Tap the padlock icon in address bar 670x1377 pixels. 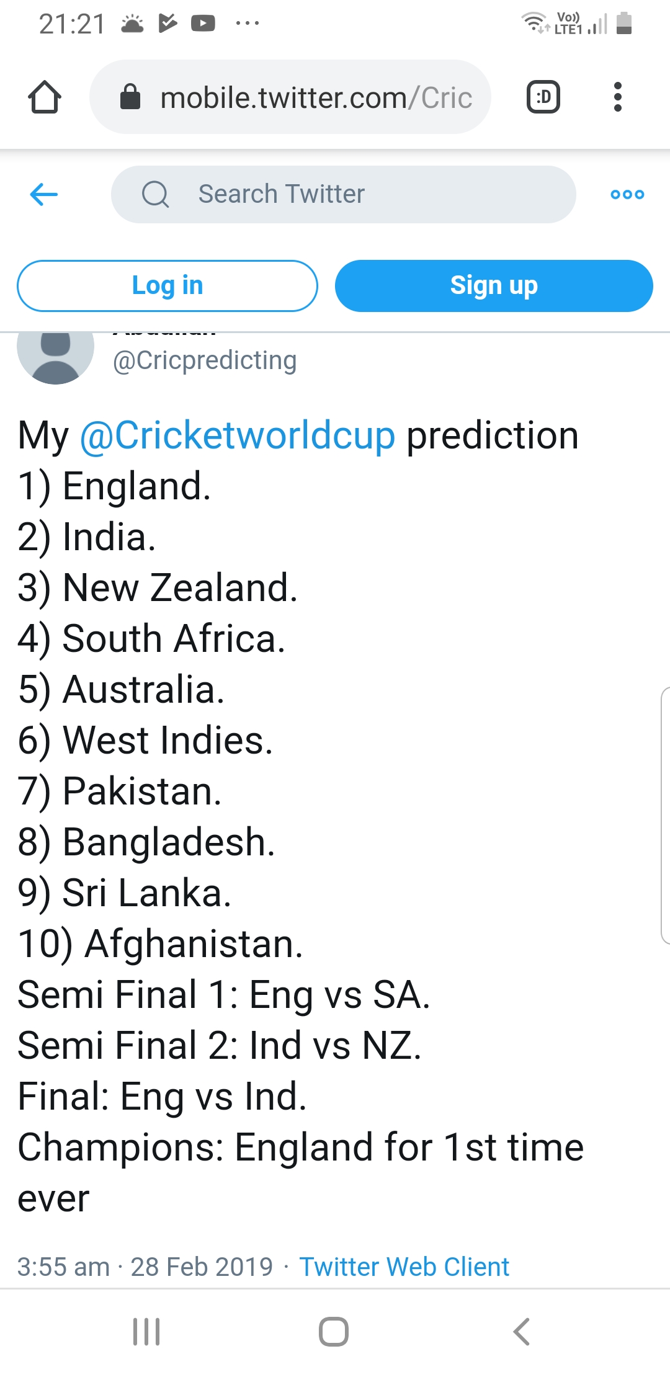130,97
